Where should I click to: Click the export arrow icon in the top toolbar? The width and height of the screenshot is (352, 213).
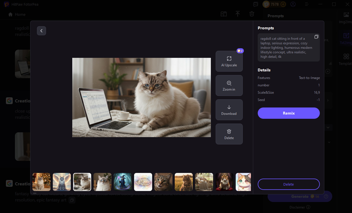point(238,14)
